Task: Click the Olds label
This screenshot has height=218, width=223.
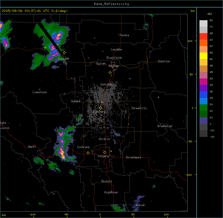Action: pyautogui.click(x=100, y=102)
